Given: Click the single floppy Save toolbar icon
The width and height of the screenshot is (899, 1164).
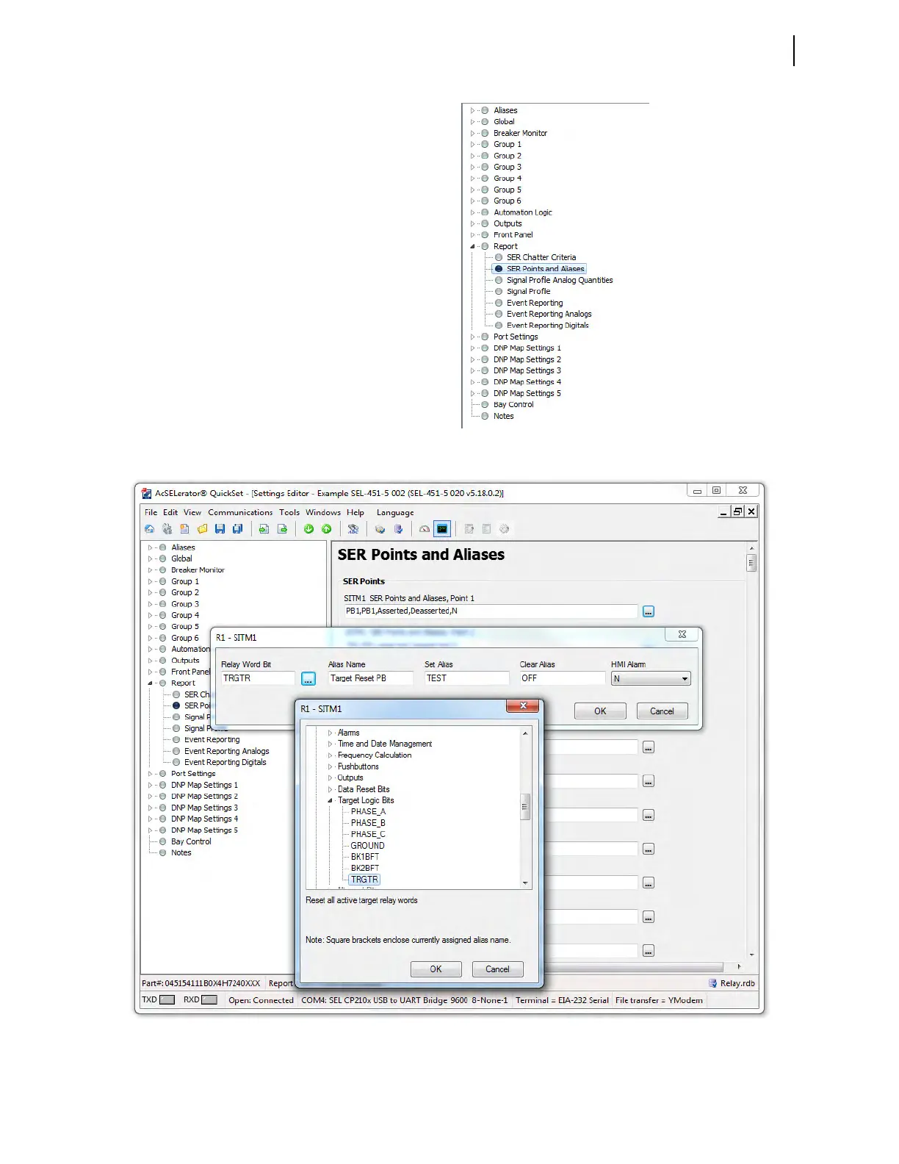Looking at the screenshot, I should pos(220,529).
